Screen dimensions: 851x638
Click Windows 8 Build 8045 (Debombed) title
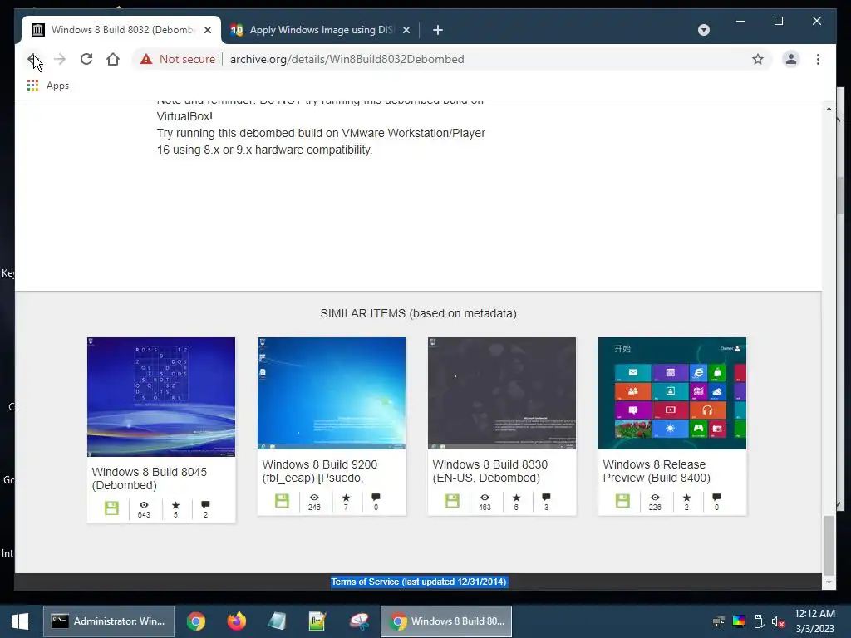point(150,478)
